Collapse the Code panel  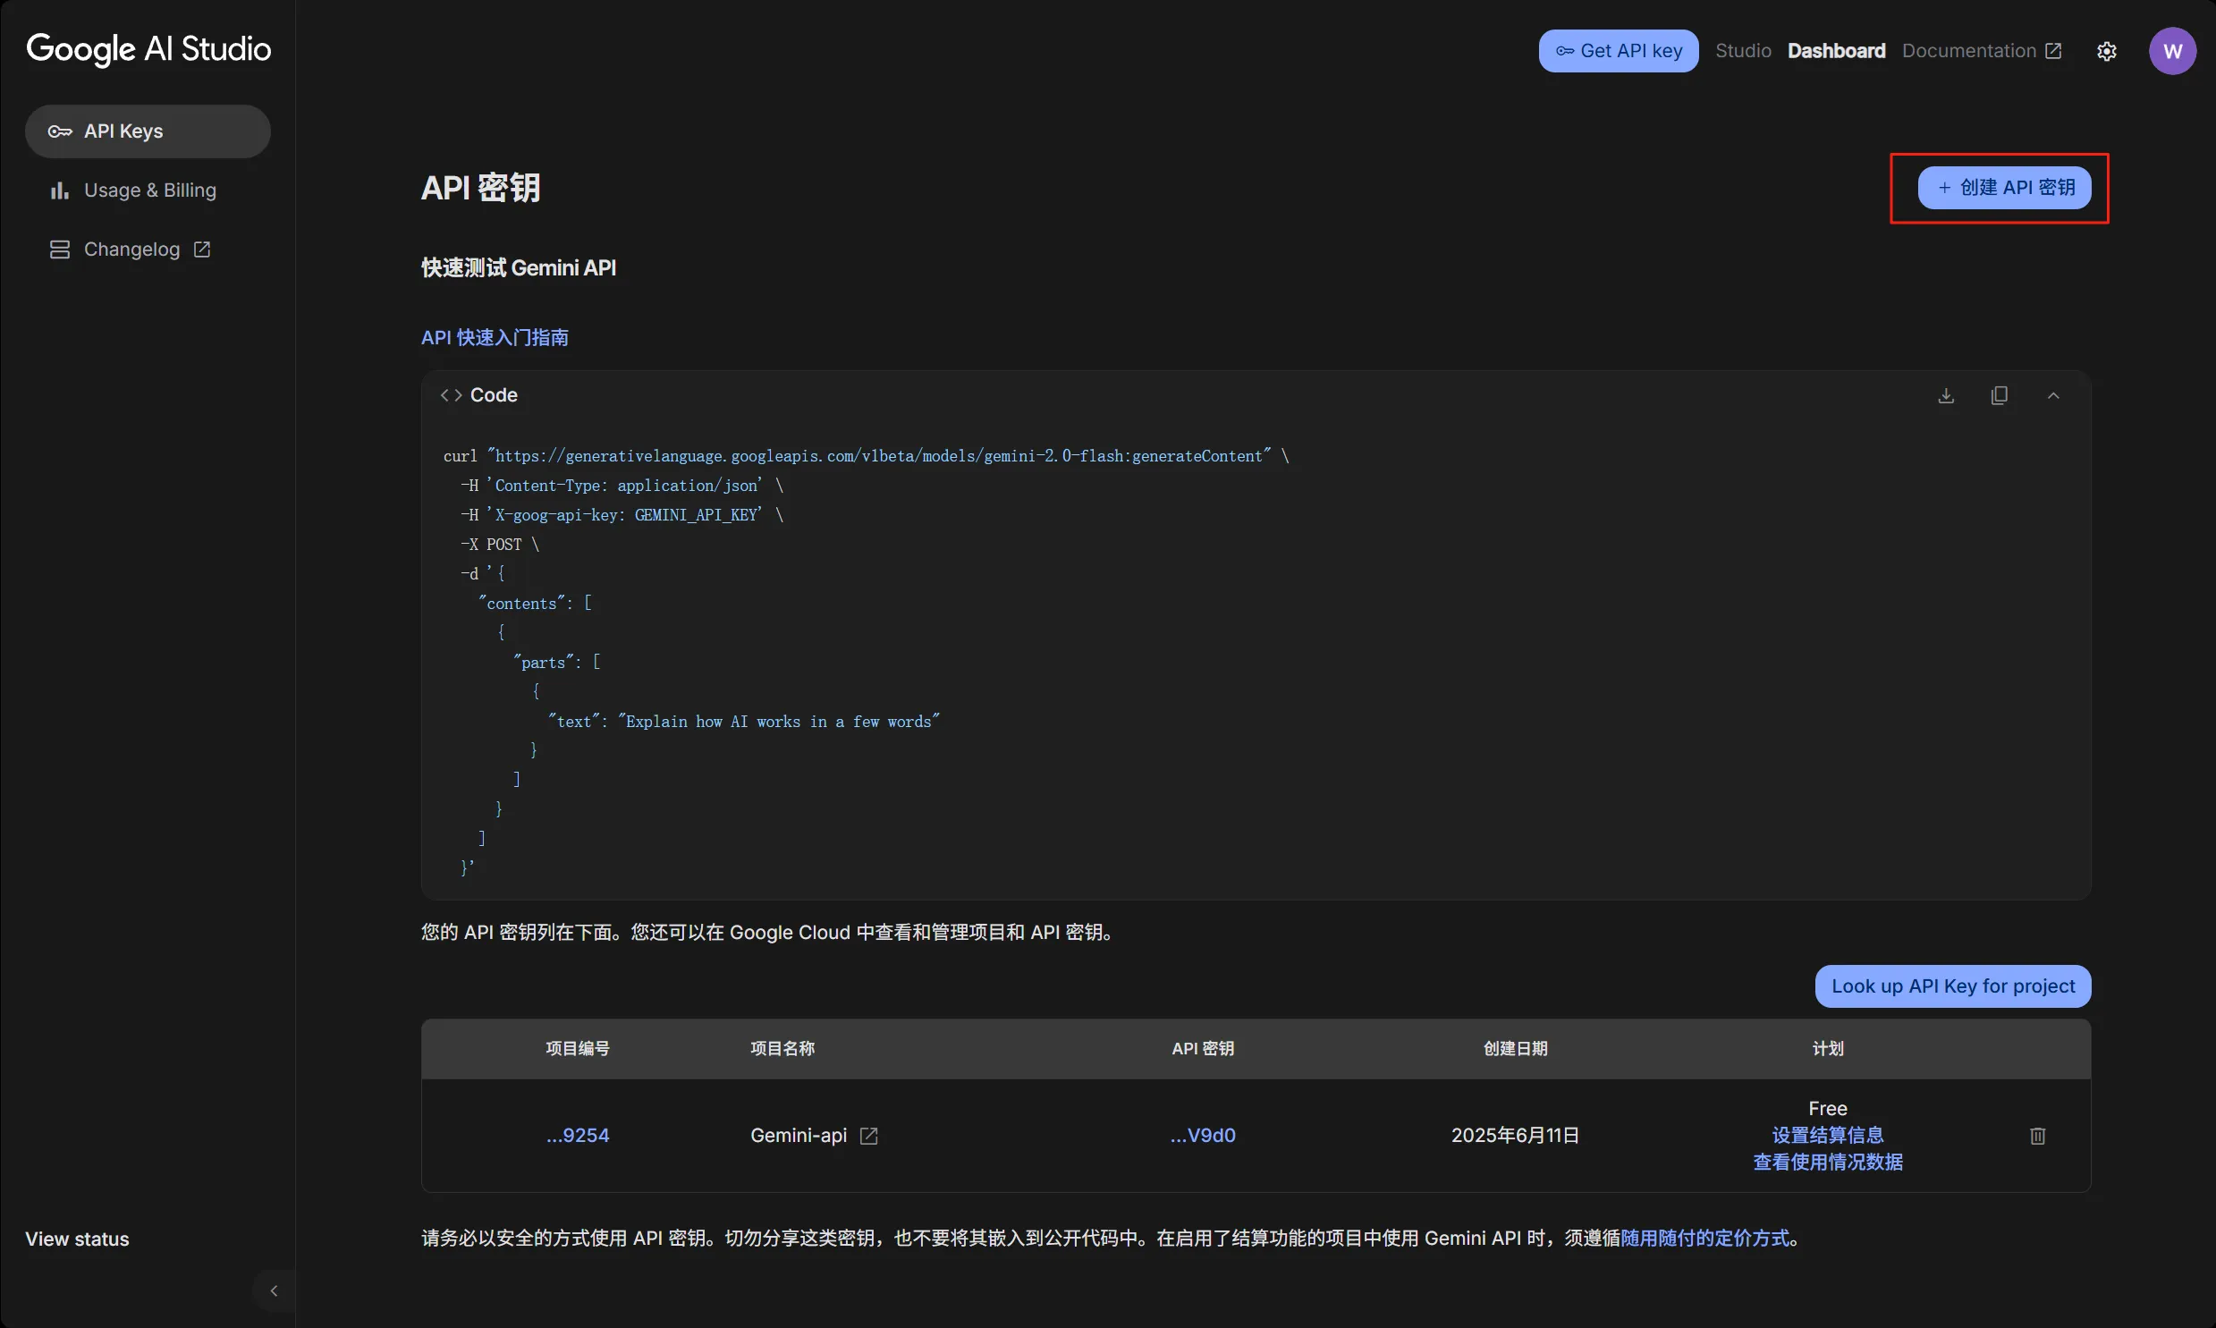tap(2053, 395)
